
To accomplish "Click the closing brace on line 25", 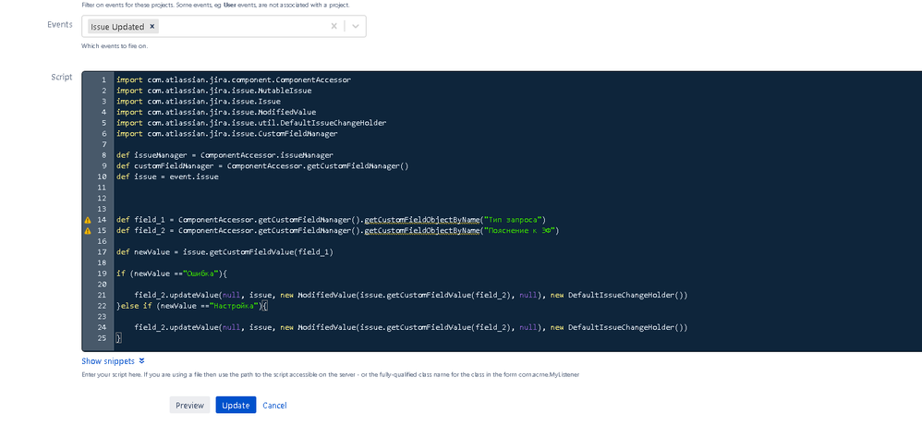I will point(119,338).
